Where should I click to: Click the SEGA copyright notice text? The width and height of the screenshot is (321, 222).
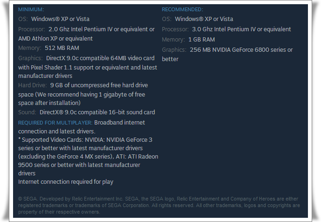[159, 205]
